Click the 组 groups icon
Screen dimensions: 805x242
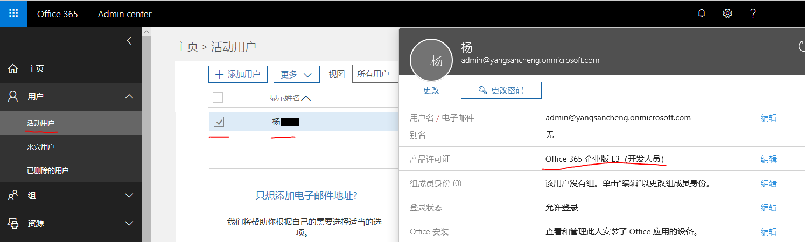(x=13, y=196)
